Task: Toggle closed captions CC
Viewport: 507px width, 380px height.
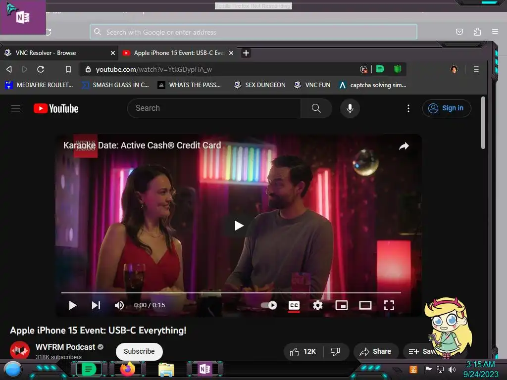Action: [294, 305]
